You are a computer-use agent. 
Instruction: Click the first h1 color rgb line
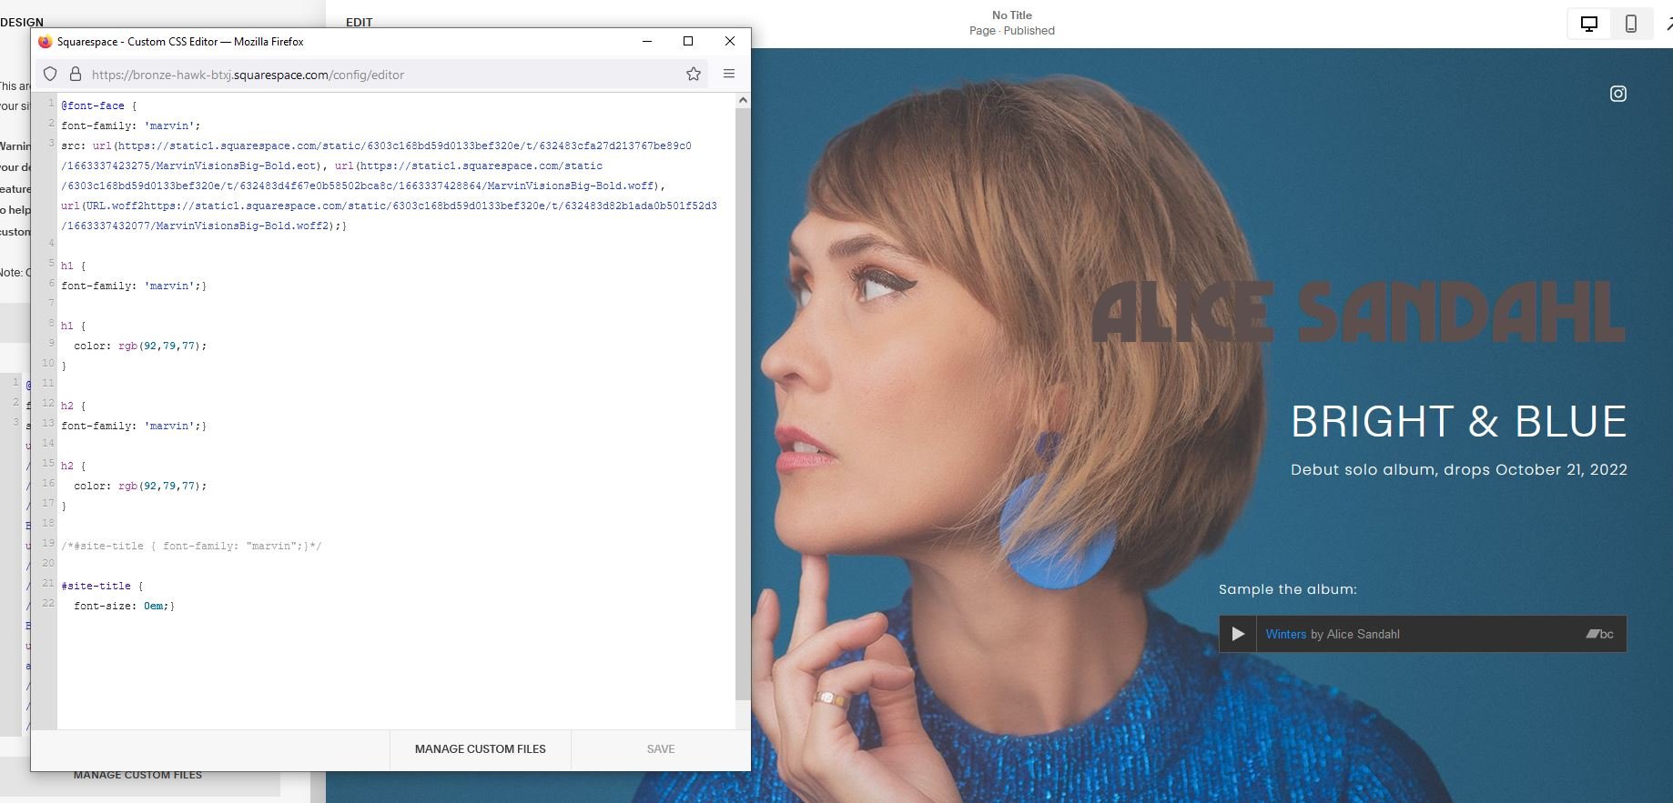(x=140, y=346)
